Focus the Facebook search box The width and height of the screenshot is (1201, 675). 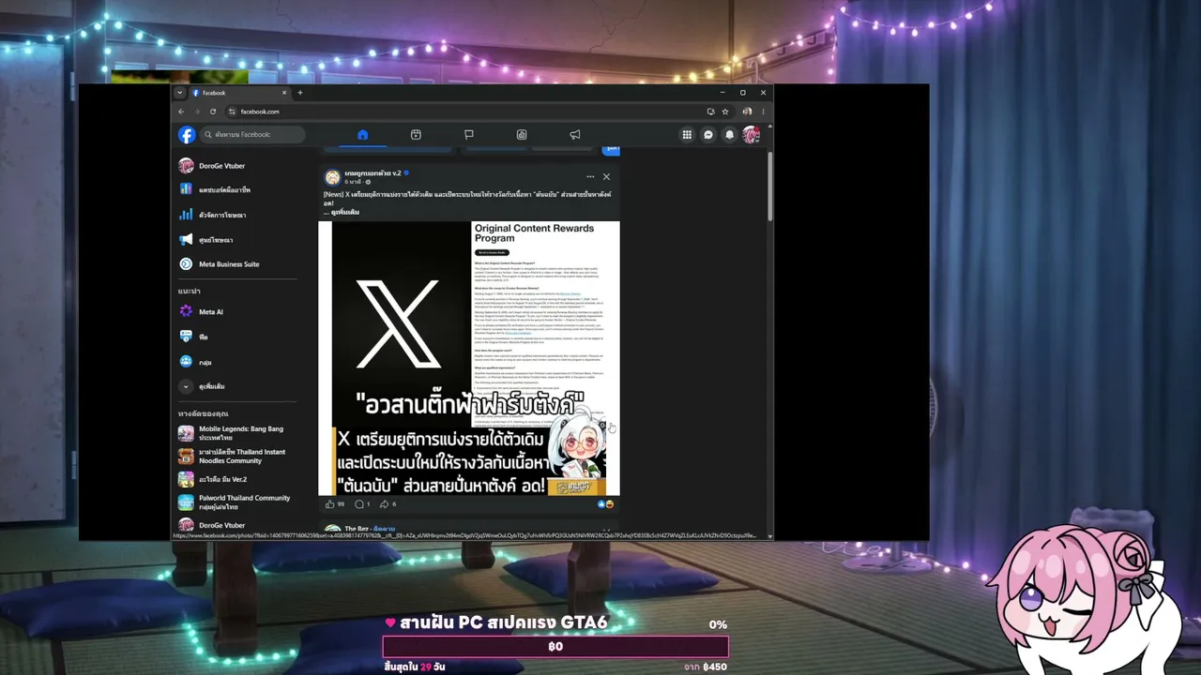(x=253, y=135)
